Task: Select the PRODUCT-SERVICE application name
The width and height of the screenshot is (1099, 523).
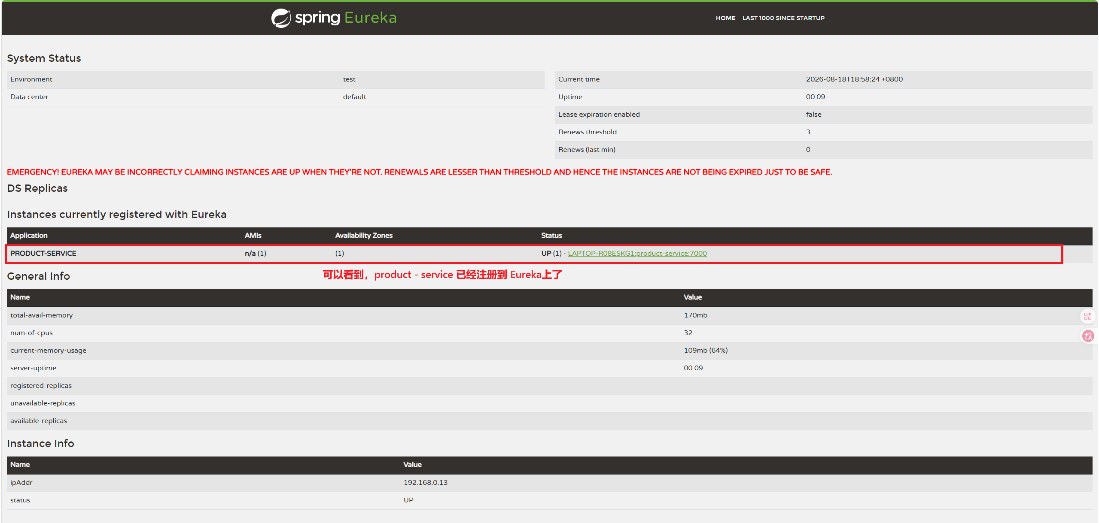Action: [43, 253]
